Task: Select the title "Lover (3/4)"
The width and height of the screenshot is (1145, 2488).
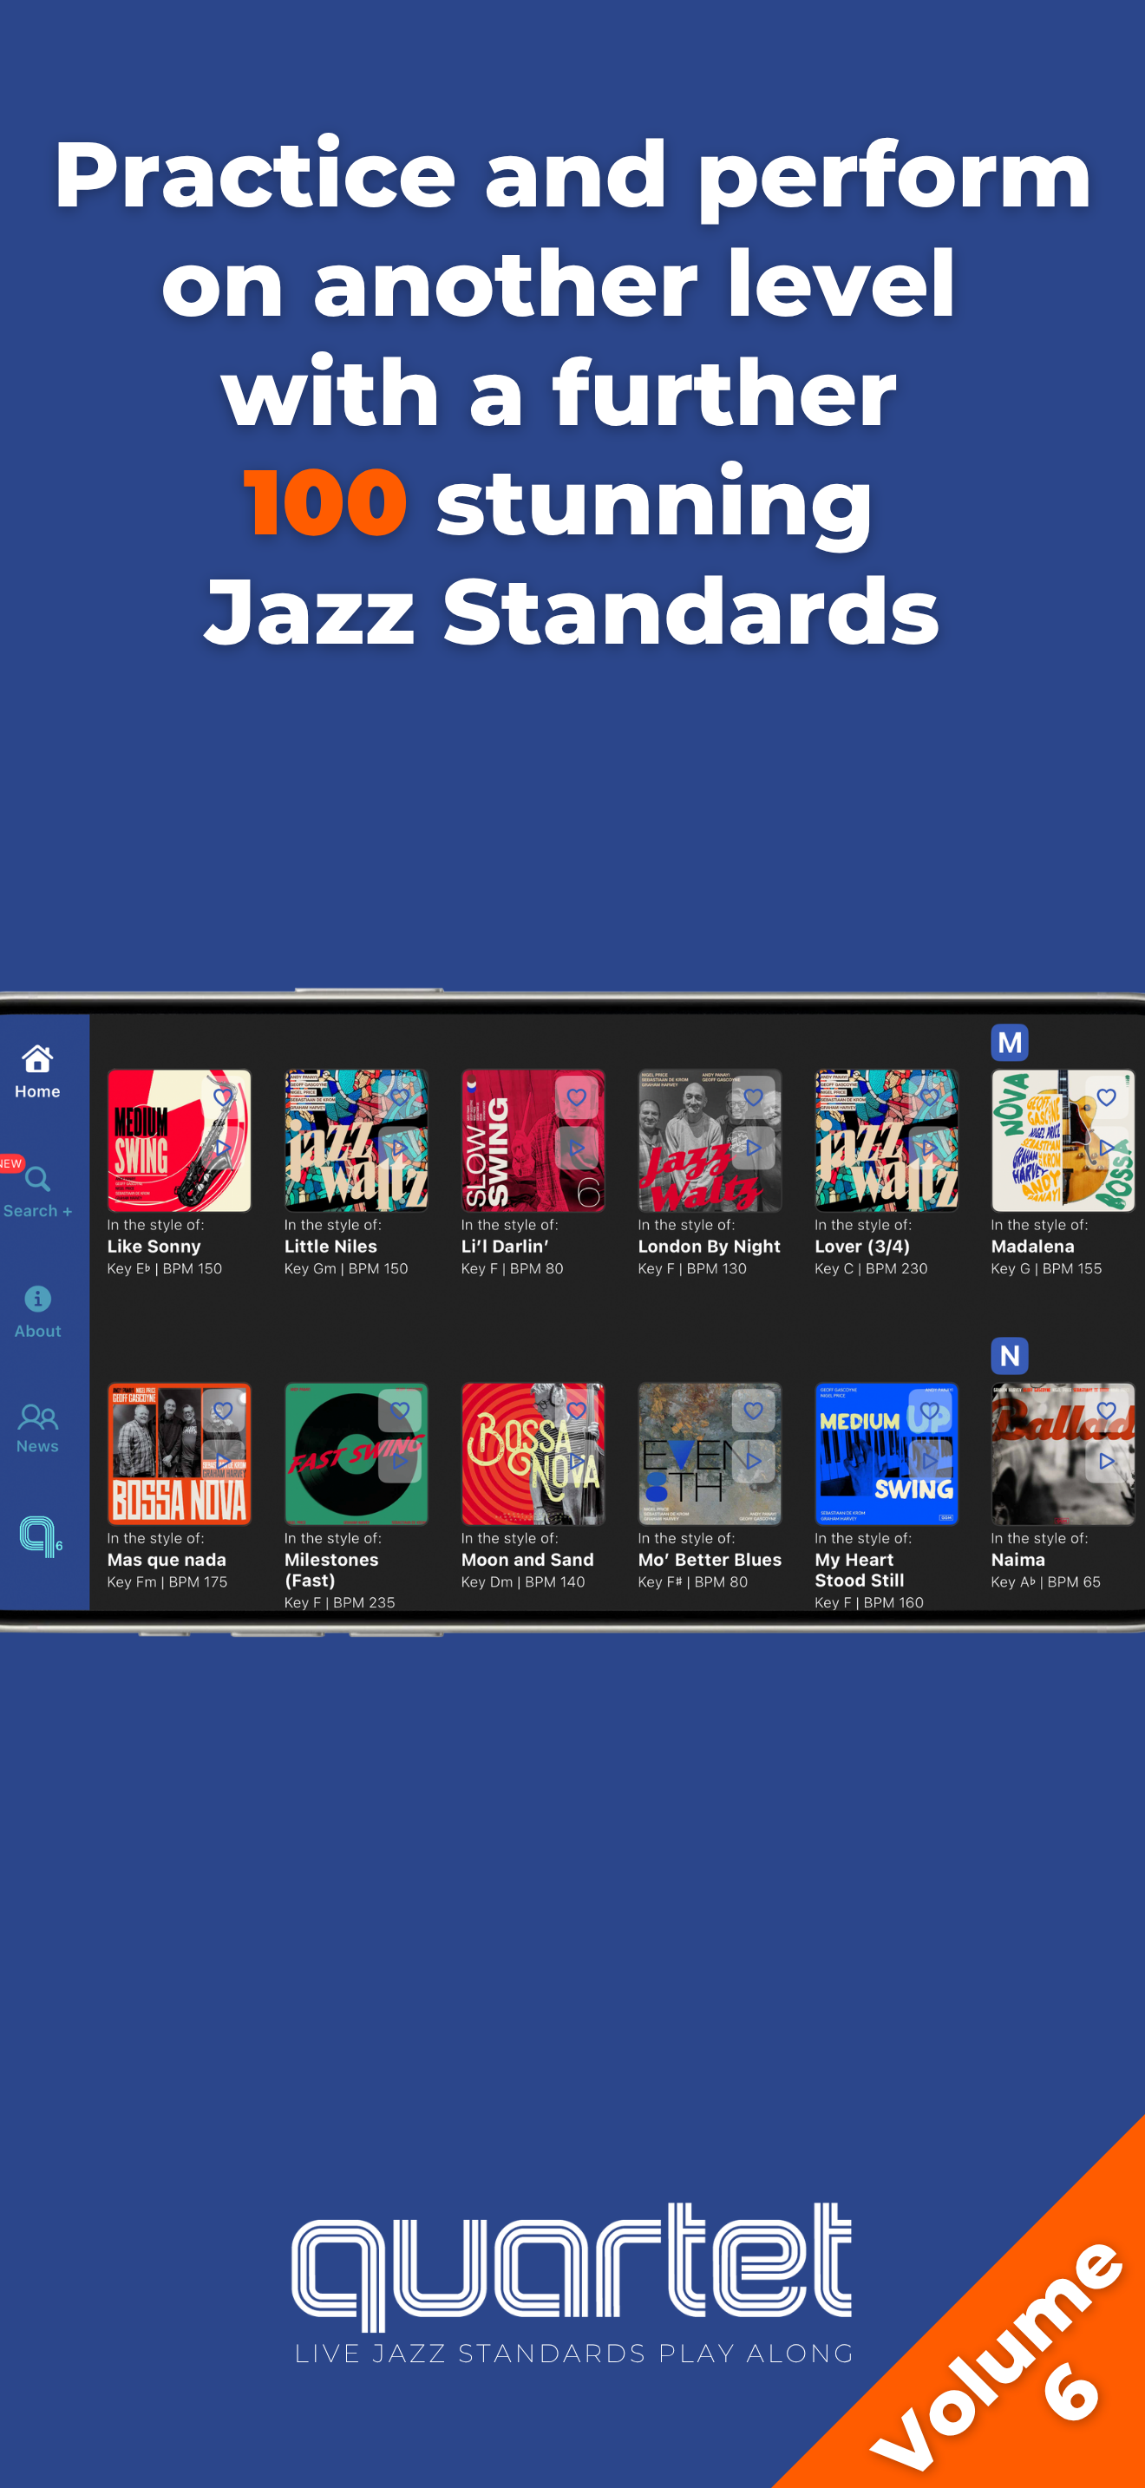Action: [x=862, y=1246]
